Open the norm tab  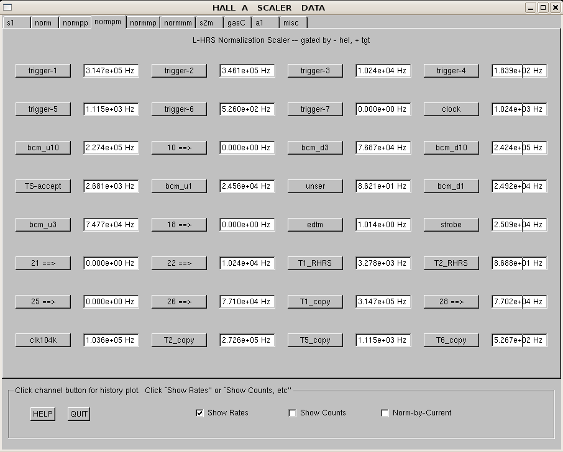coord(45,22)
